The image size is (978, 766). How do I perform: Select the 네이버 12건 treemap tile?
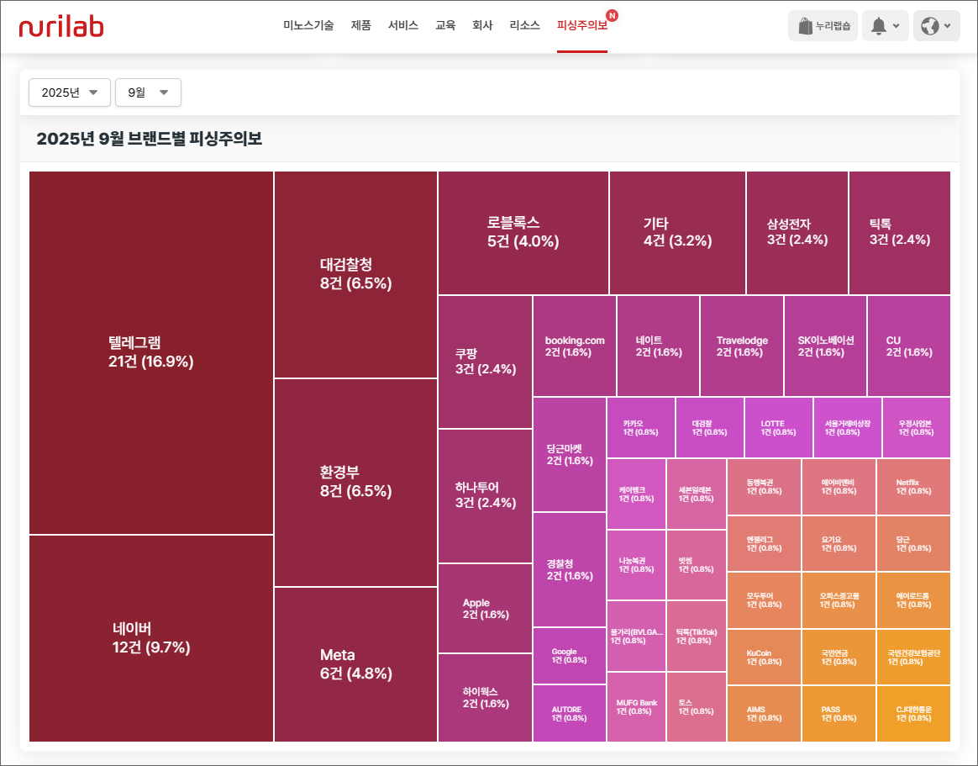(x=151, y=637)
